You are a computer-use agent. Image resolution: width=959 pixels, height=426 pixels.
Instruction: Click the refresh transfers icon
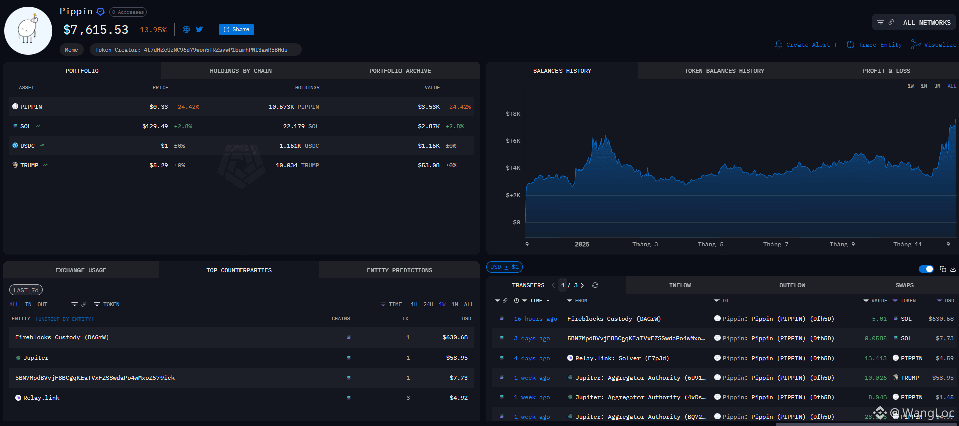595,285
